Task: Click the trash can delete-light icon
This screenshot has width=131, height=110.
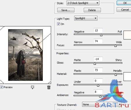Action: (49, 87)
